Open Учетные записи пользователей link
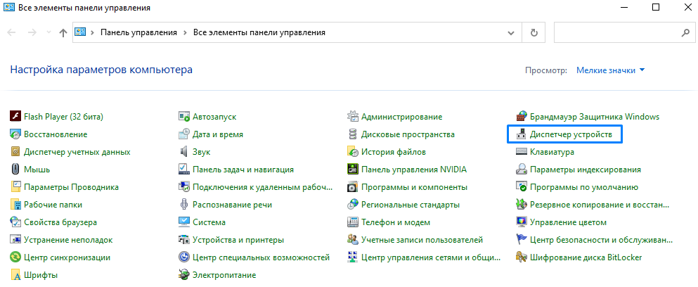Viewport: 698px width, 287px height. pyautogui.click(x=422, y=240)
